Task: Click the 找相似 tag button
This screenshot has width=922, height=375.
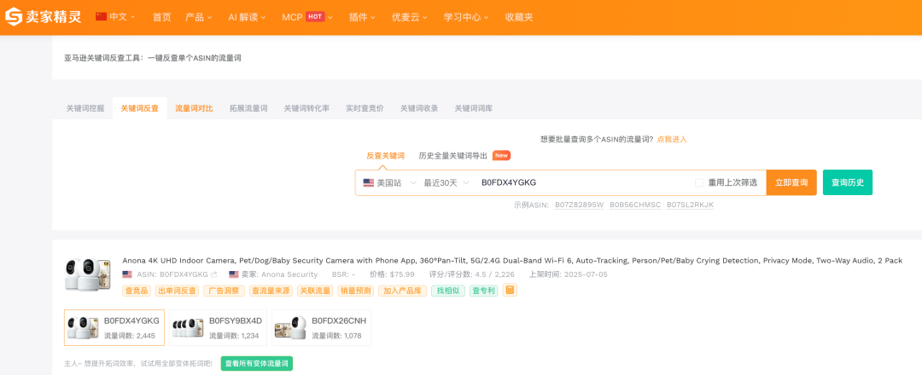Action: coord(448,291)
